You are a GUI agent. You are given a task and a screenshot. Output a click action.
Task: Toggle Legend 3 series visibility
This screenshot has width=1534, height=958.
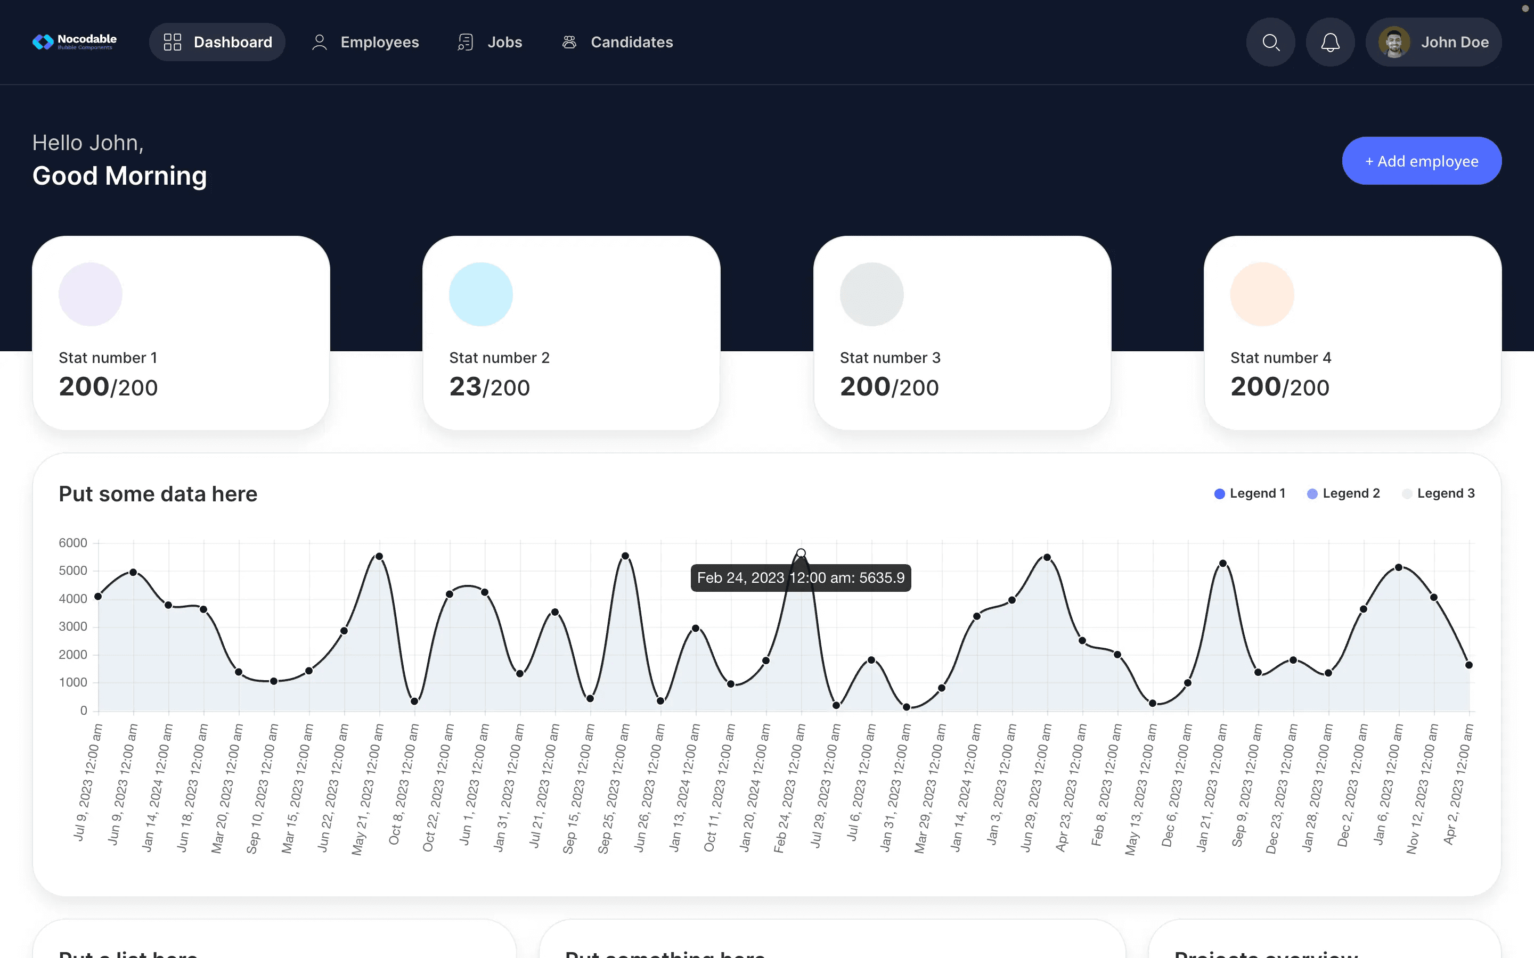(1439, 493)
